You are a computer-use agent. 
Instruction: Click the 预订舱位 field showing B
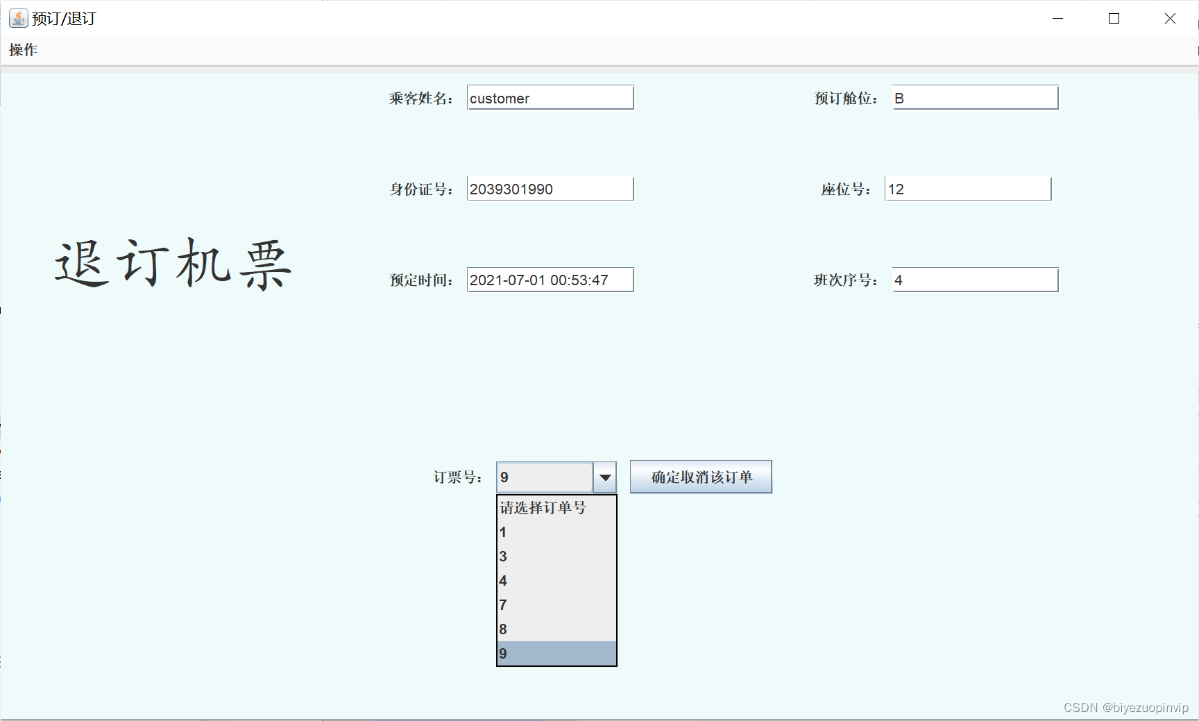[x=975, y=98]
